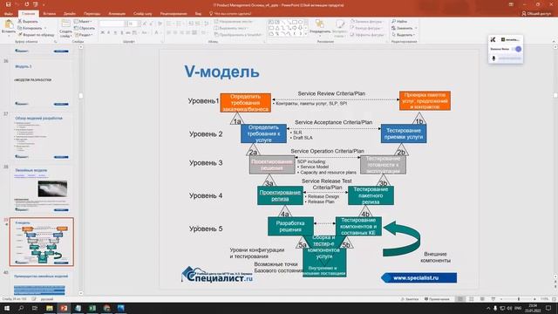
Task: Click the taskbar search icon
Action: click(x=21, y=308)
